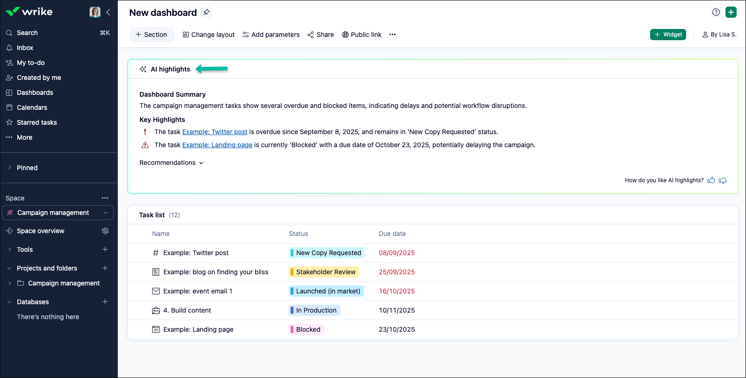Click the thumbs down feedback icon

point(723,180)
